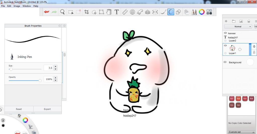Open the Copic Library grid icon
Image resolution: width=257 pixels, height=134 pixels.
[209, 12]
